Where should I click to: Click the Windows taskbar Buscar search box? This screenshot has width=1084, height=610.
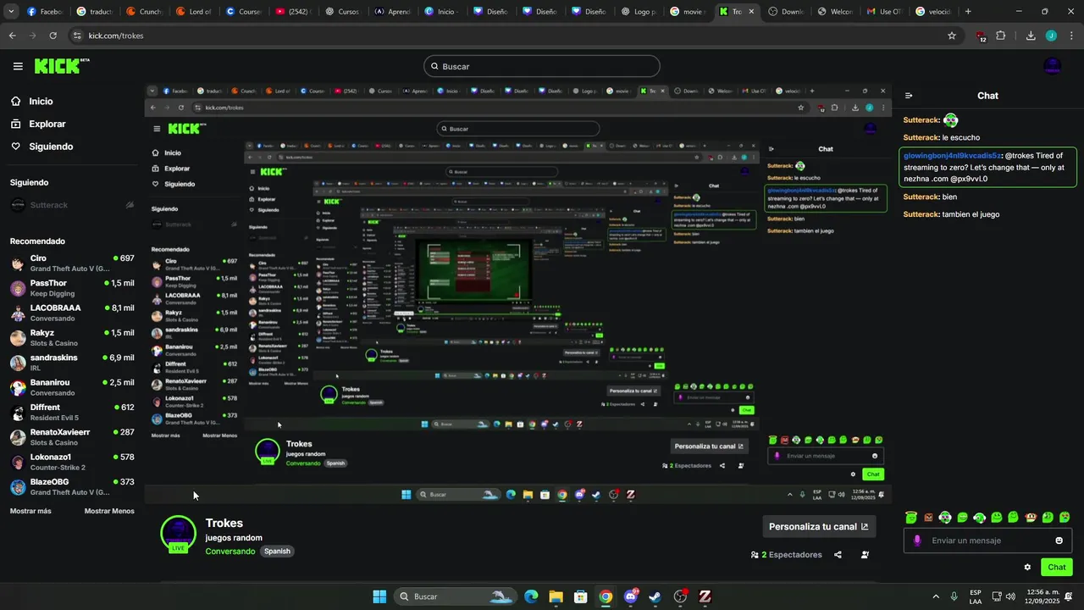point(455,596)
